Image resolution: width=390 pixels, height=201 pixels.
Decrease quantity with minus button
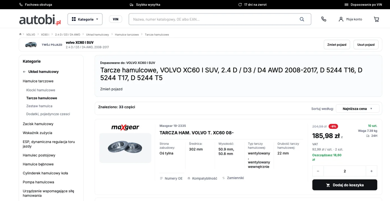pos(318,171)
